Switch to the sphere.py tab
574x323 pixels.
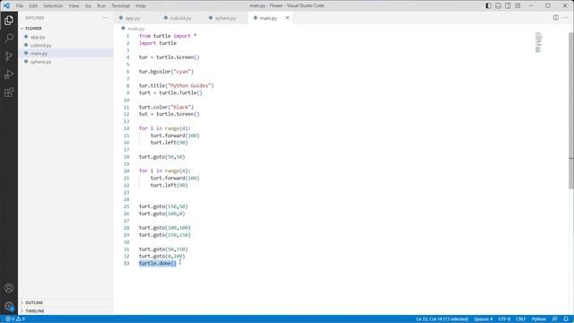225,18
